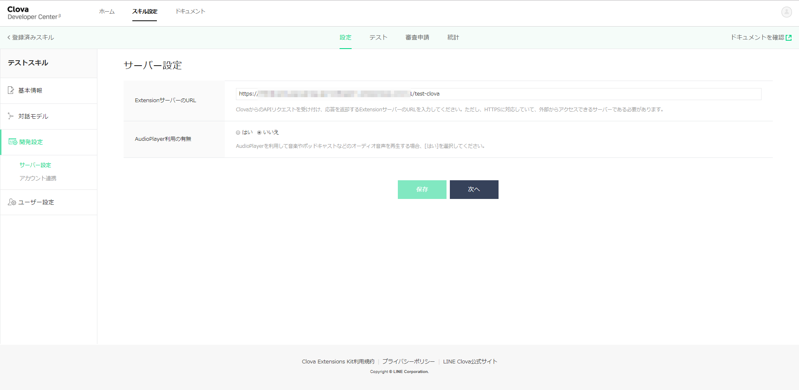Select 対話モデル in the sidebar

pyautogui.click(x=49, y=116)
